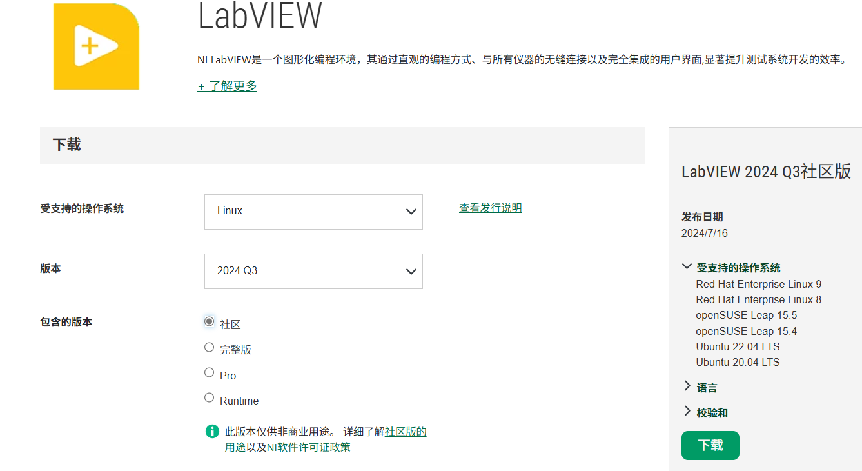Click the Red Hat Enterprise Linux 8 entry

click(759, 299)
